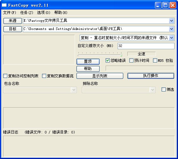Enable the 预计时间 checkbox

131,61
